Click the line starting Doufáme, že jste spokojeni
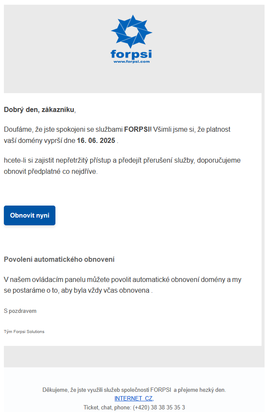 click(x=117, y=130)
